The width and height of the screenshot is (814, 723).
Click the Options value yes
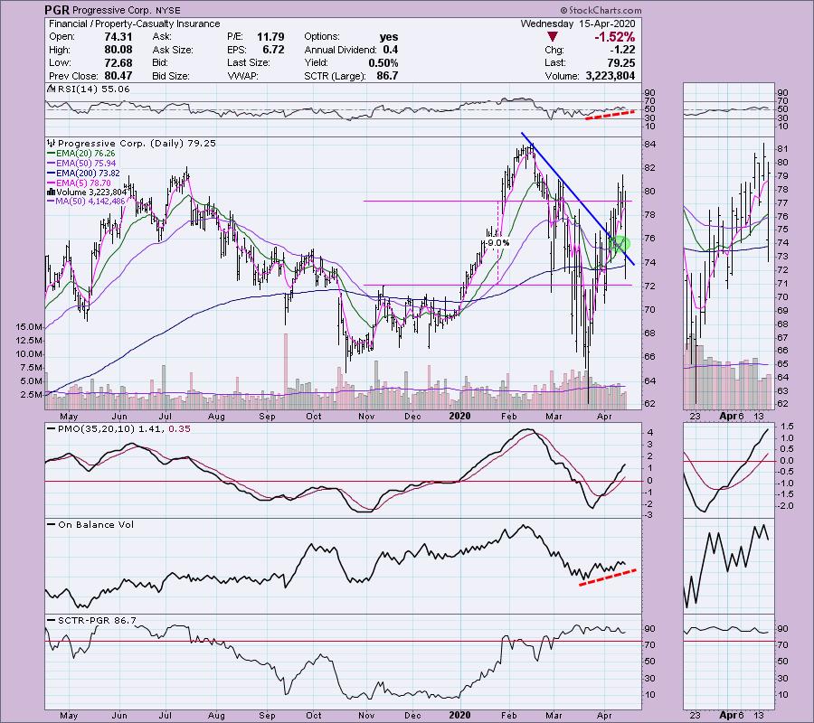(389, 37)
